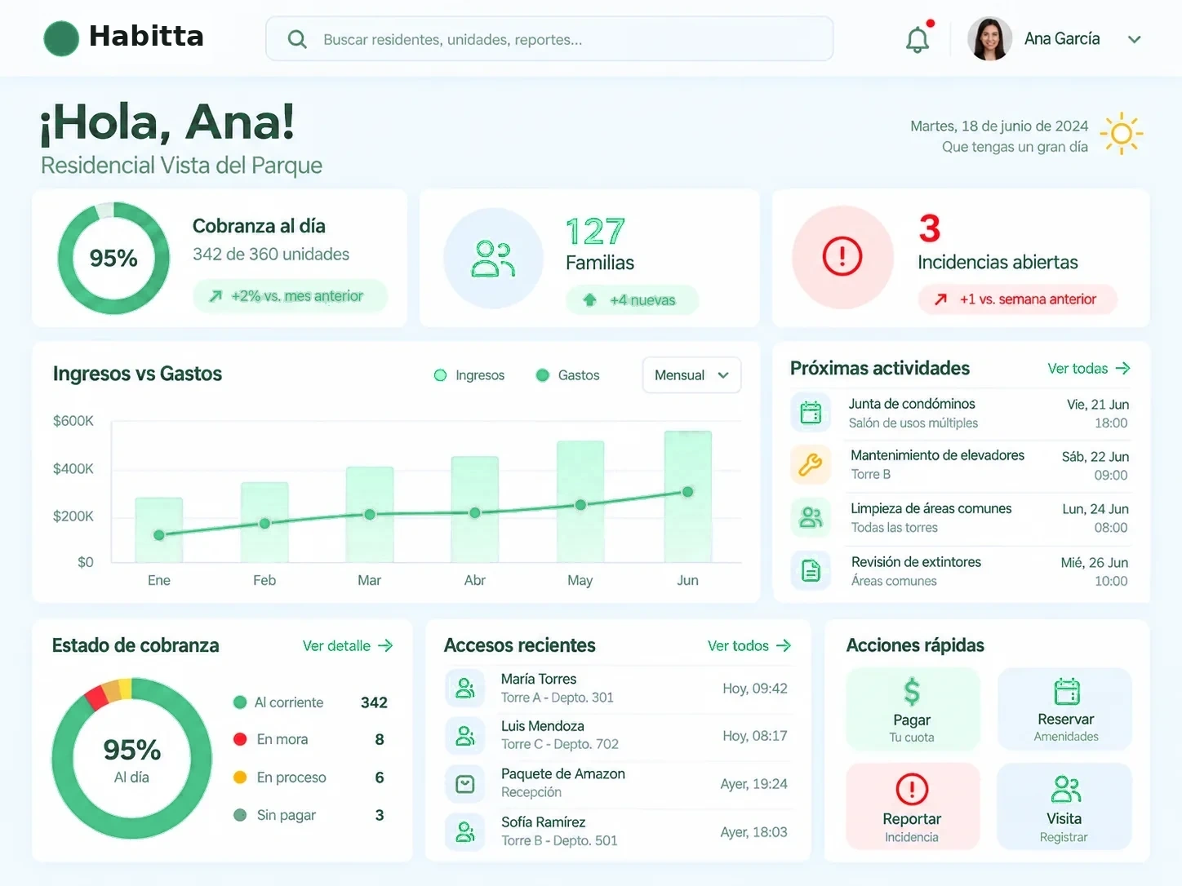1182x886 pixels.
Task: Select the Jun data point on chart
Action: pyautogui.click(x=687, y=492)
